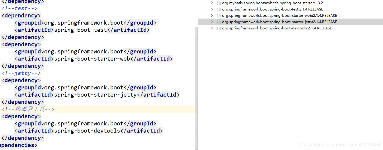Click artifactId text spring-boot-test in editor
Viewport: 383px width, 150px height.
click(81, 30)
